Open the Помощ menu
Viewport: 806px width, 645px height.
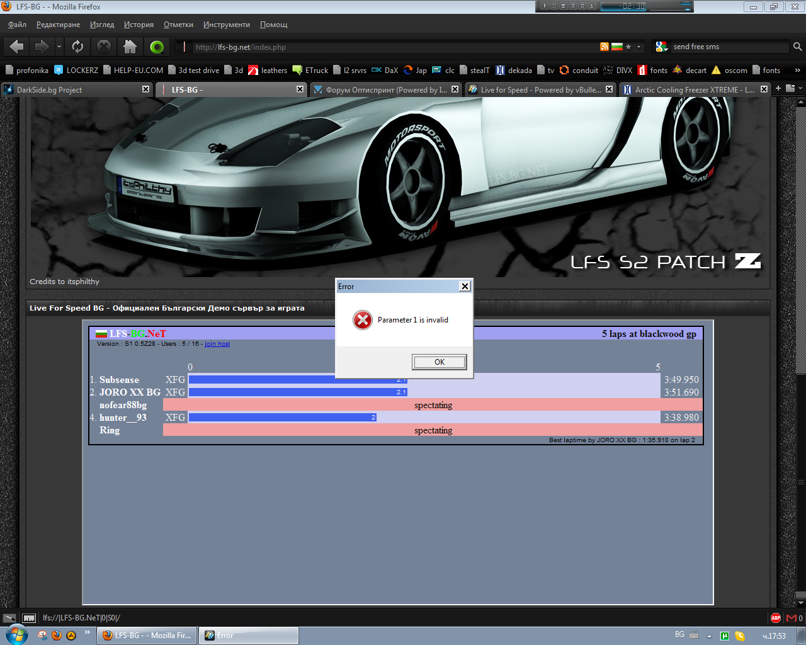(x=273, y=25)
